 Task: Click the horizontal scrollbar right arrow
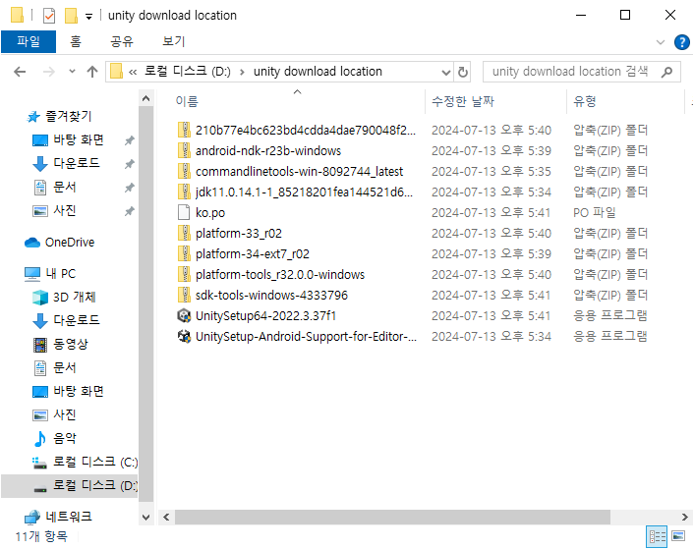tap(684, 517)
